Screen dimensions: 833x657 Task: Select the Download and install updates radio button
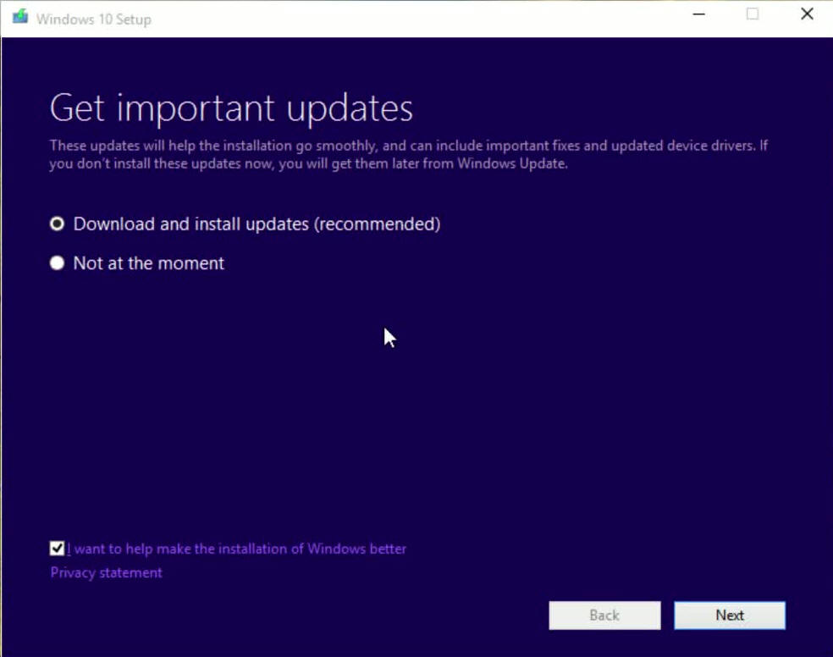(57, 224)
